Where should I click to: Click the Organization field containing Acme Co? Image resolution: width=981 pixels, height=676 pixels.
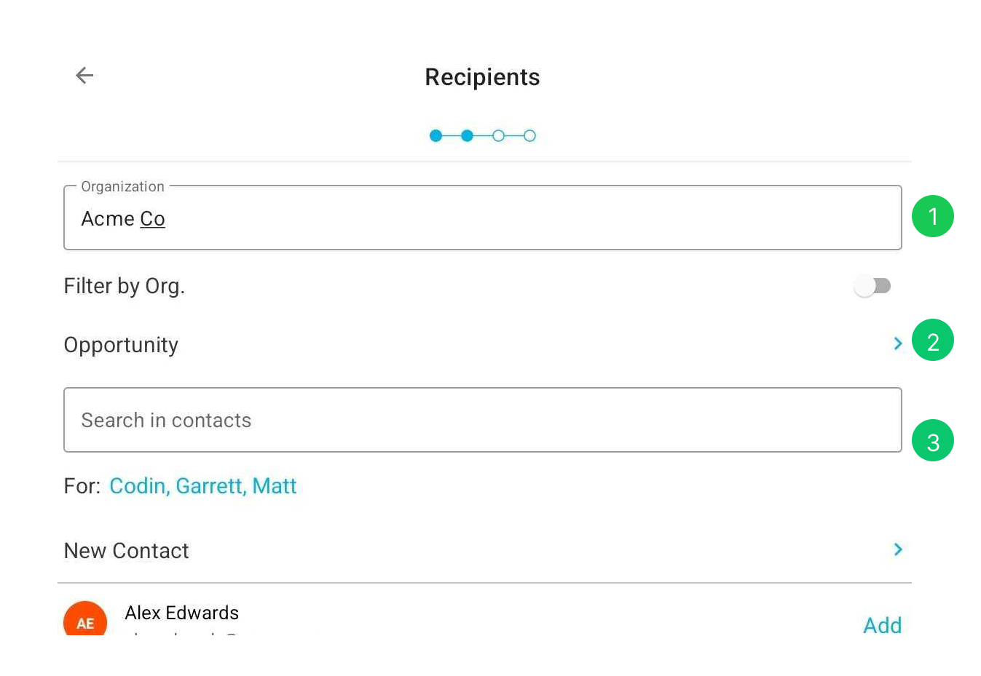click(x=483, y=218)
